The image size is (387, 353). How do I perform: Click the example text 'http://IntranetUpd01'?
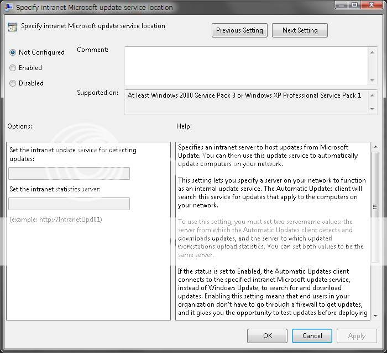pos(70,220)
